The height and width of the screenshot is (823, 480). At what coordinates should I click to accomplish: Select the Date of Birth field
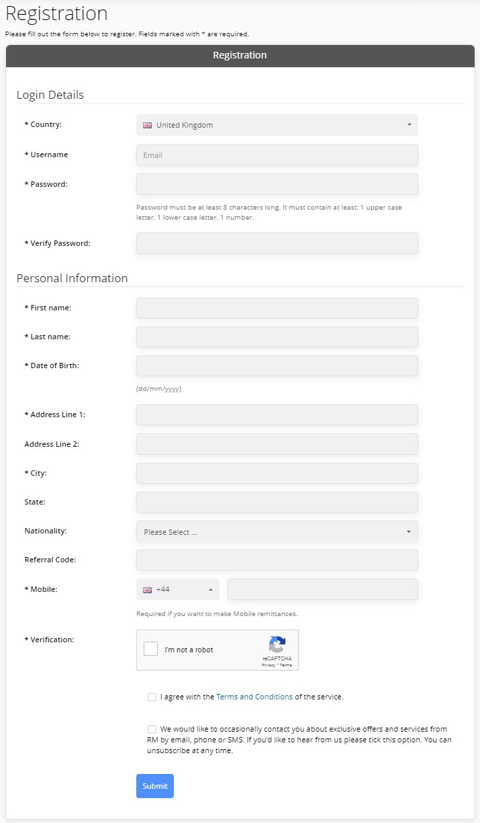click(277, 365)
